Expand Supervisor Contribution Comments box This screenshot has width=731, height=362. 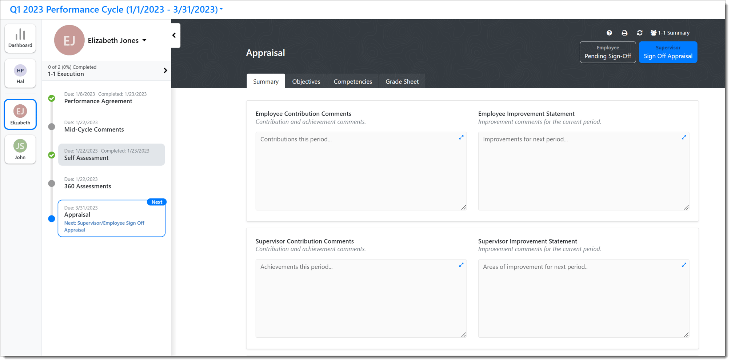(x=461, y=265)
